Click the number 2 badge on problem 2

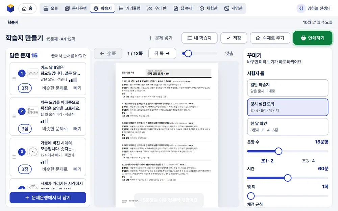tap(22, 111)
